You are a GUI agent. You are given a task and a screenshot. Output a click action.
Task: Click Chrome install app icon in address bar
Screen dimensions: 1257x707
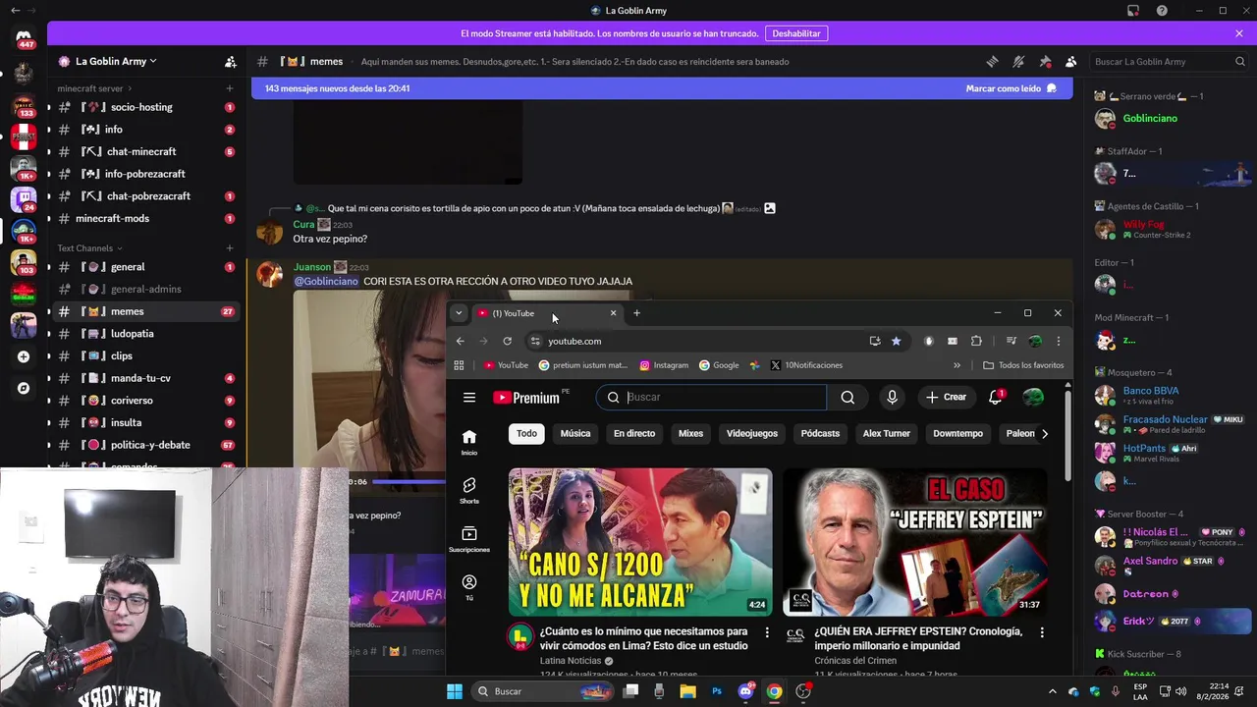874,341
